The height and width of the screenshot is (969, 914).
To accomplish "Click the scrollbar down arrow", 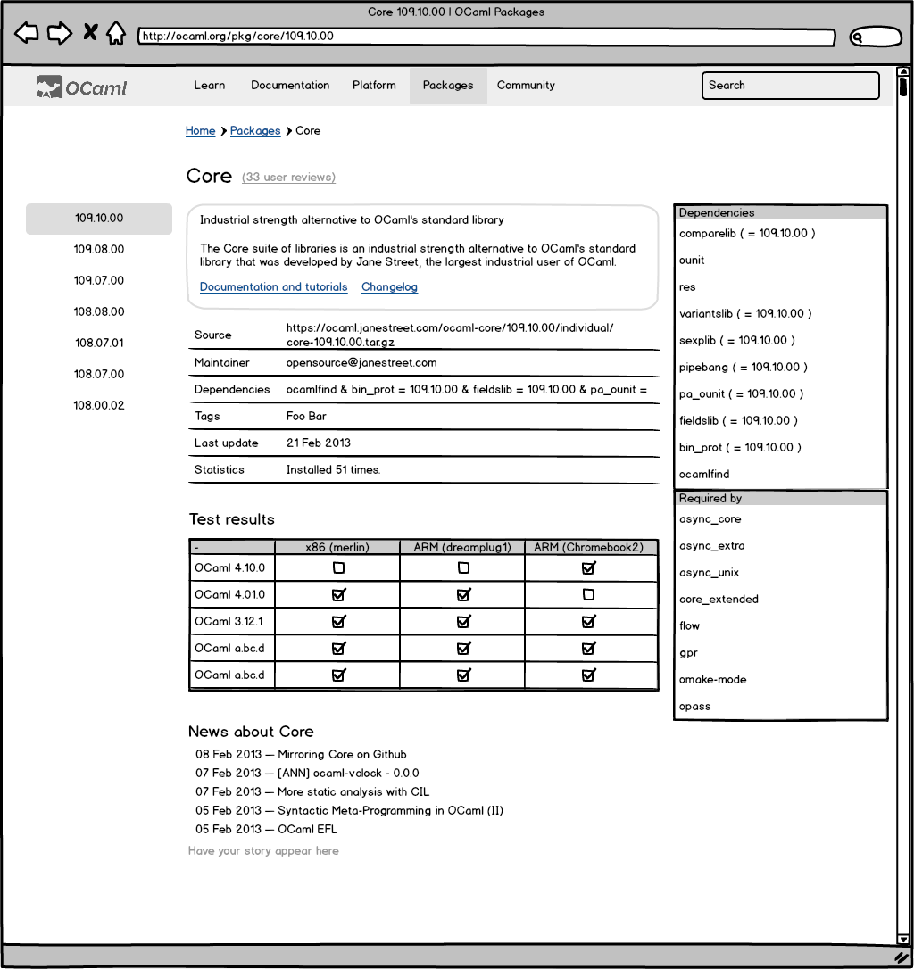I will coord(903,939).
